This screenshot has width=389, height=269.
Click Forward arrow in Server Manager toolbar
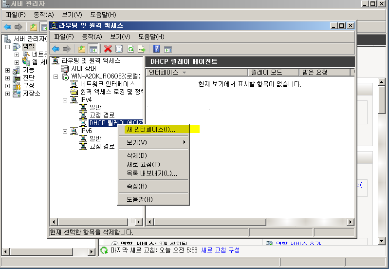coord(19,27)
